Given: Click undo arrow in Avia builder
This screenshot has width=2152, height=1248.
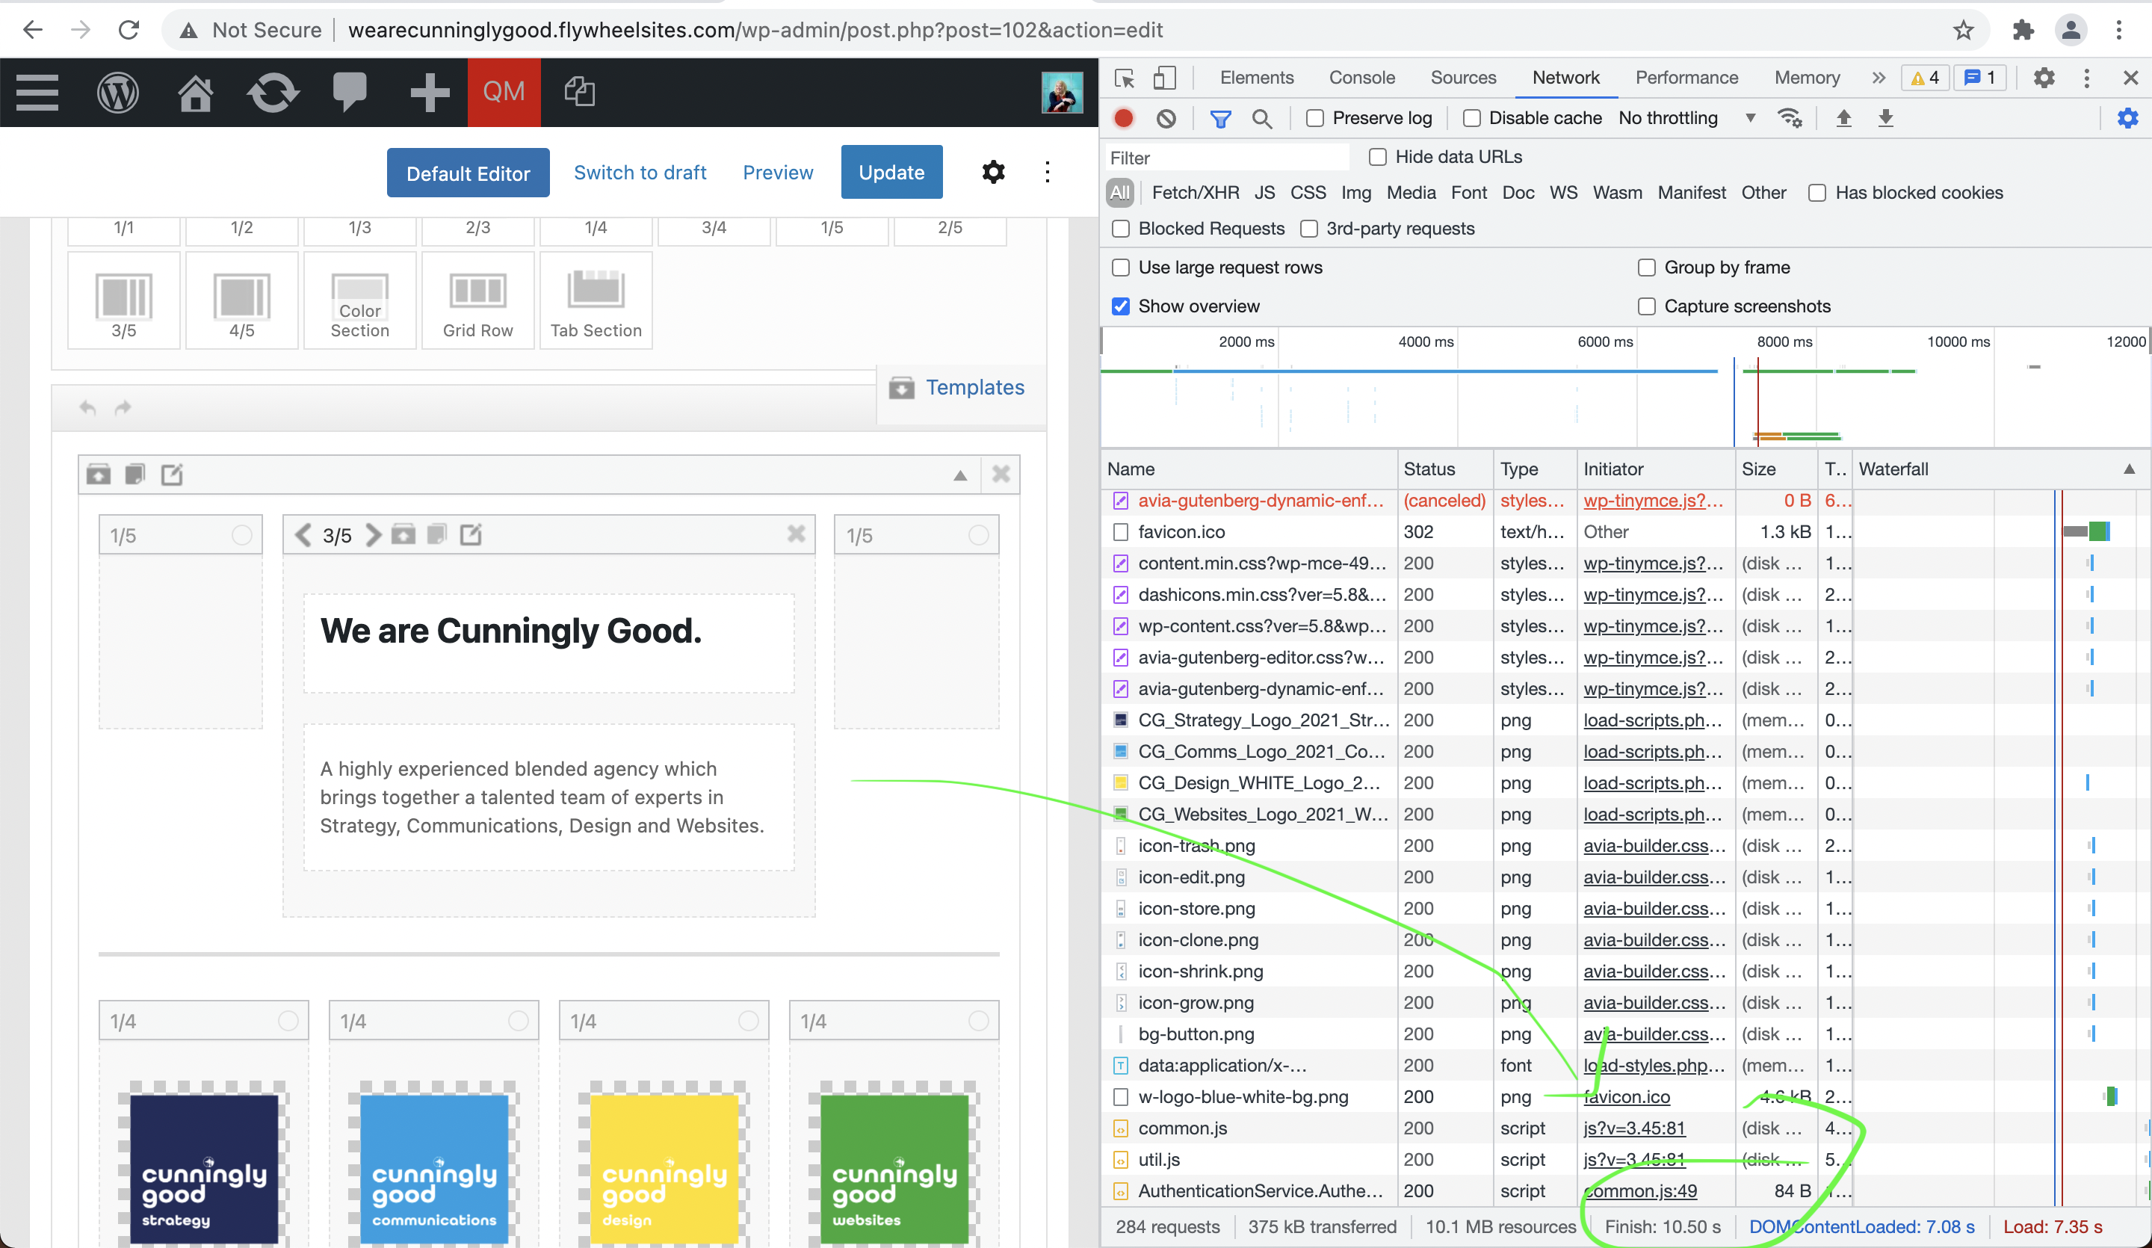Looking at the screenshot, I should coord(87,407).
